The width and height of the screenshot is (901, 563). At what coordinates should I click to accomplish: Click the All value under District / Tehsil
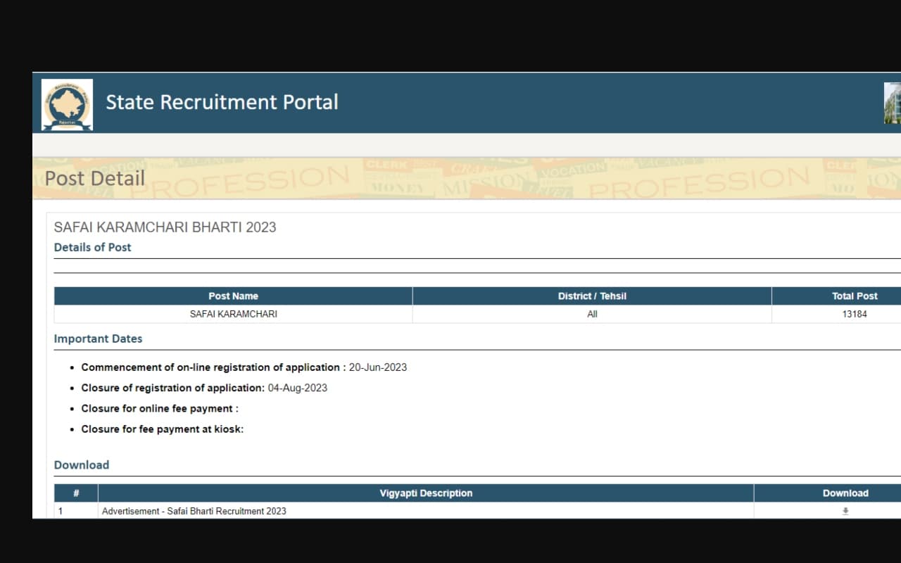tap(592, 314)
